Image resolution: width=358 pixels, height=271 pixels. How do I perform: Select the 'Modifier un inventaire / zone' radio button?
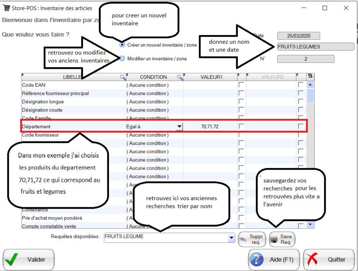click(121, 58)
